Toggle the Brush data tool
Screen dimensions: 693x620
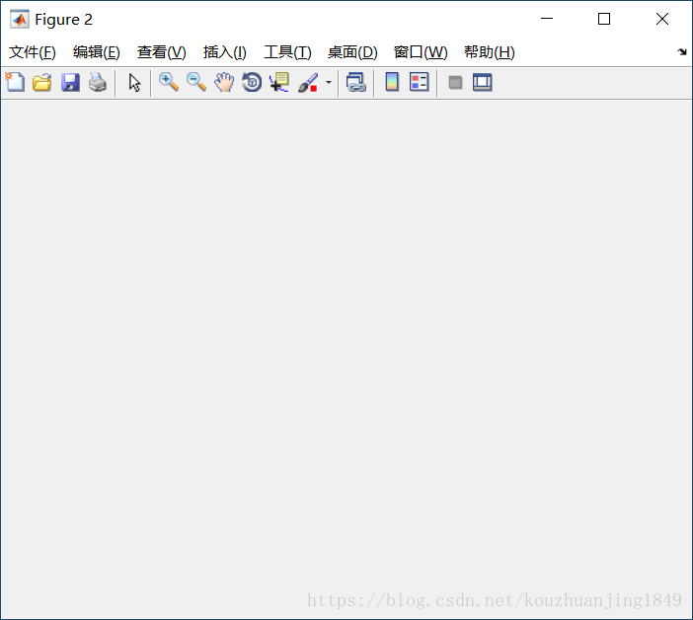[x=308, y=82]
